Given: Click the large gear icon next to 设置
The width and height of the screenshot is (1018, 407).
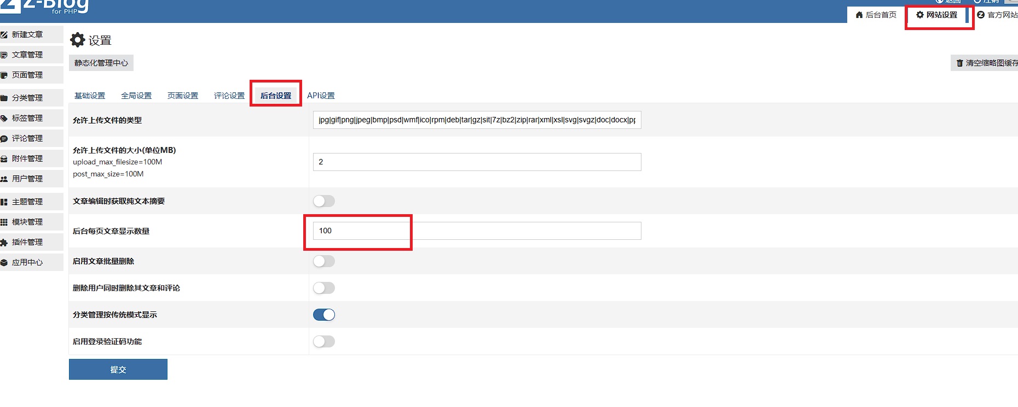Looking at the screenshot, I should click(78, 40).
